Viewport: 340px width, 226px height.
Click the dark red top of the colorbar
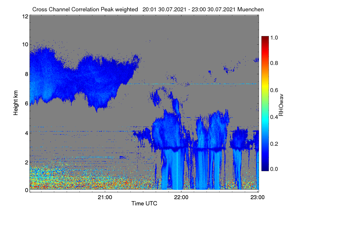tap(265, 38)
